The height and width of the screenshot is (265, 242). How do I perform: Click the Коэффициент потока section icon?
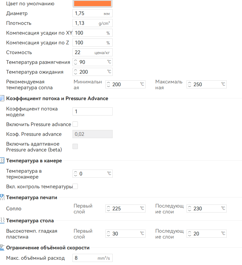[2, 98]
